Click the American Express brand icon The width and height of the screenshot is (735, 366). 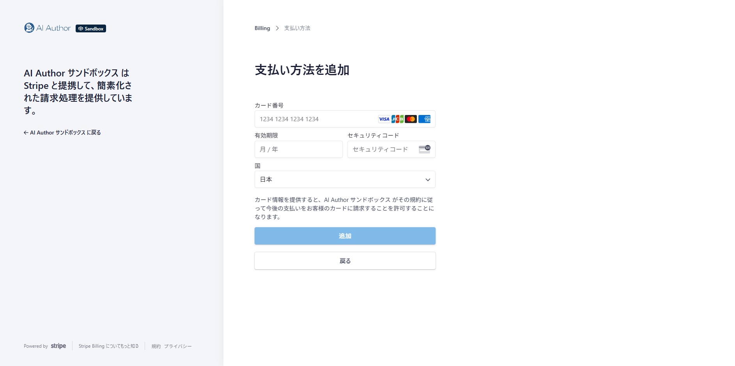(424, 119)
